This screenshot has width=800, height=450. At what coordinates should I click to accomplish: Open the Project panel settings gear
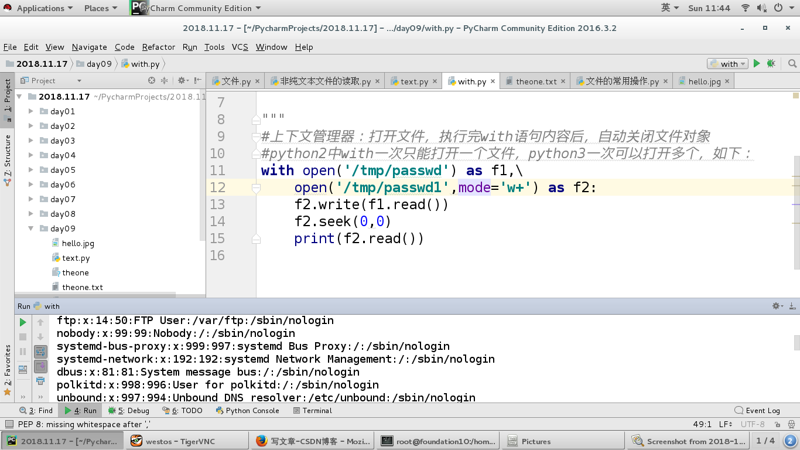(182, 81)
